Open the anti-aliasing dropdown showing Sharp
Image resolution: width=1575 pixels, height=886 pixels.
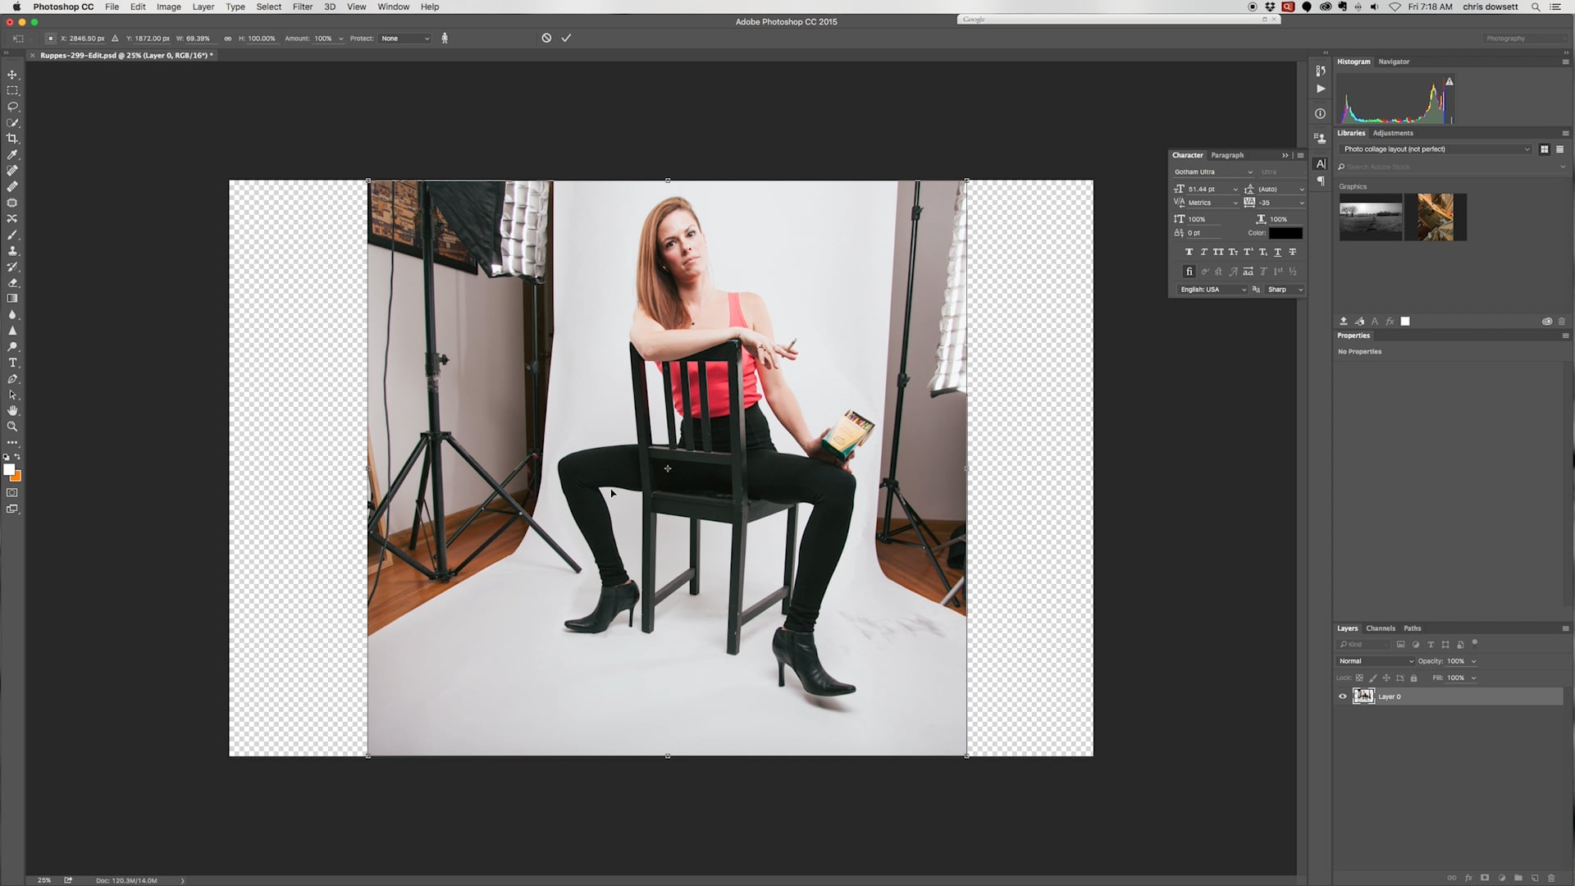(x=1284, y=289)
